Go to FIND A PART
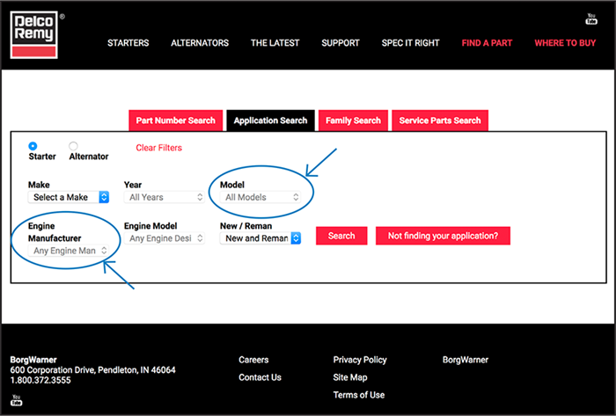 click(487, 43)
